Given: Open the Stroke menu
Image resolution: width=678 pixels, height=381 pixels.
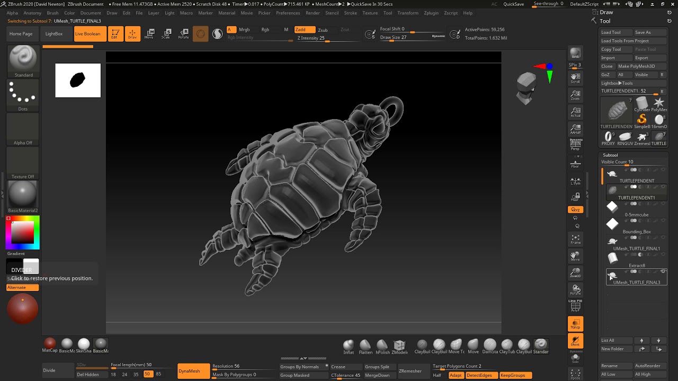Looking at the screenshot, I should [x=350, y=13].
